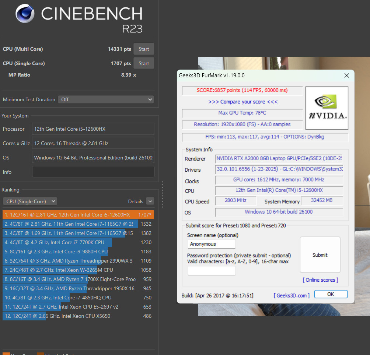Click the Renderer NVIDIA RTX A2000 field
370x355 pixels.
coord(279,159)
